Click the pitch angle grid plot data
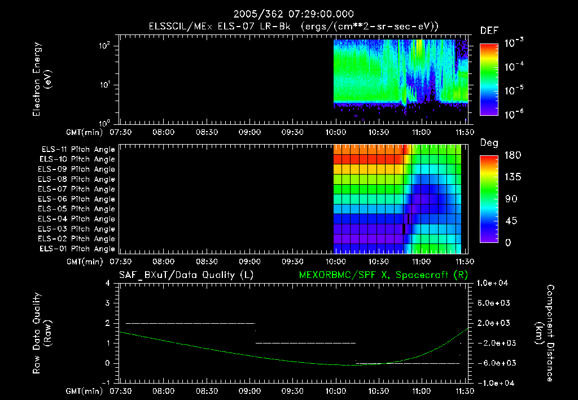 397,199
